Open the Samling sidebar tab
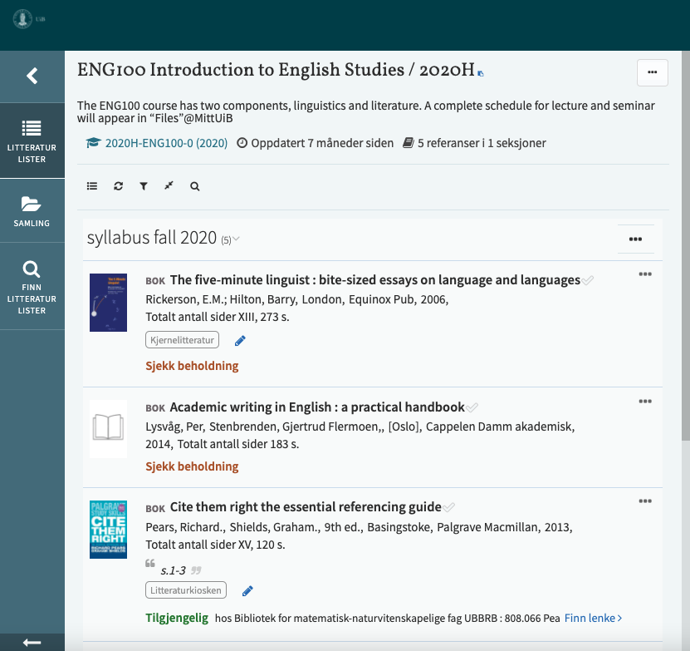 [x=32, y=211]
